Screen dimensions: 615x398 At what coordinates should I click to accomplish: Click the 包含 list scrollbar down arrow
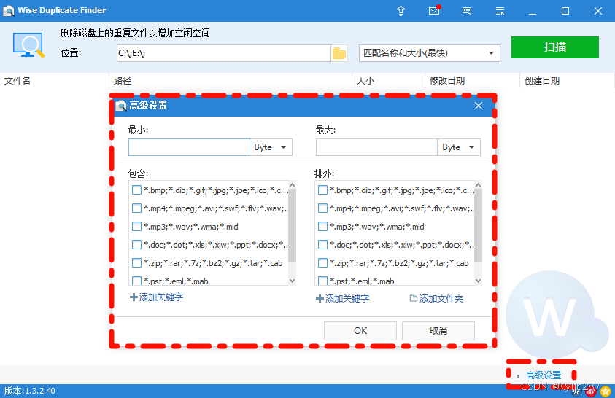292,281
